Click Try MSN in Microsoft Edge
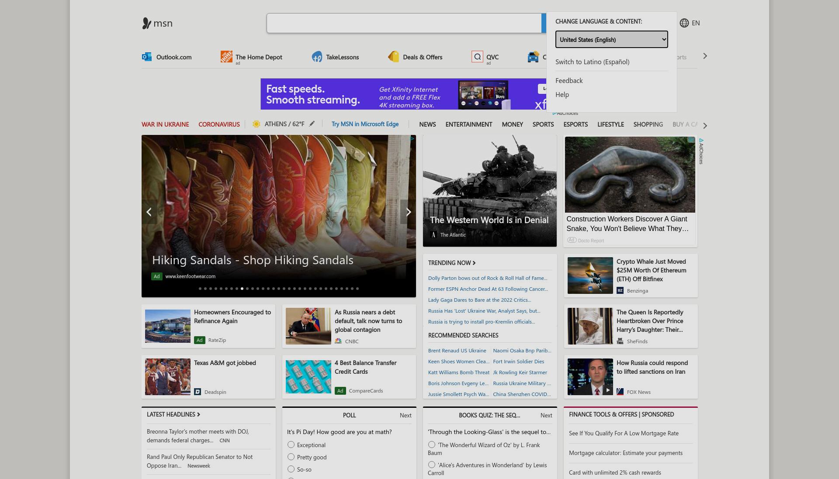Screen dimensions: 839x479 point(365,124)
